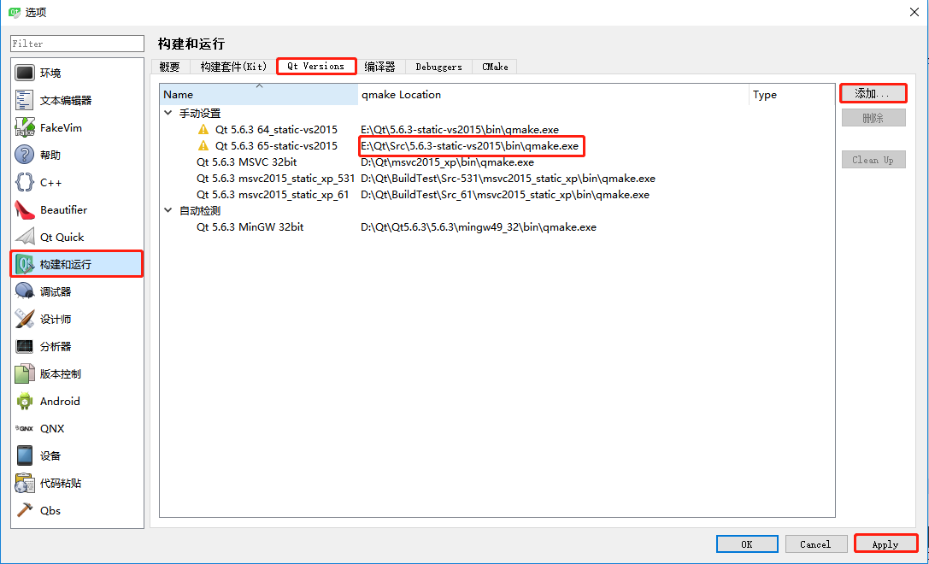Image resolution: width=929 pixels, height=564 pixels.
Task: Click path E:\Qt\Src\5.6.3-static-vs2015\bin\qmake.exe
Action: [x=469, y=146]
